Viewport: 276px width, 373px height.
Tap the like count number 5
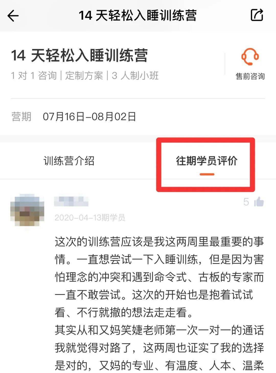pos(246,202)
